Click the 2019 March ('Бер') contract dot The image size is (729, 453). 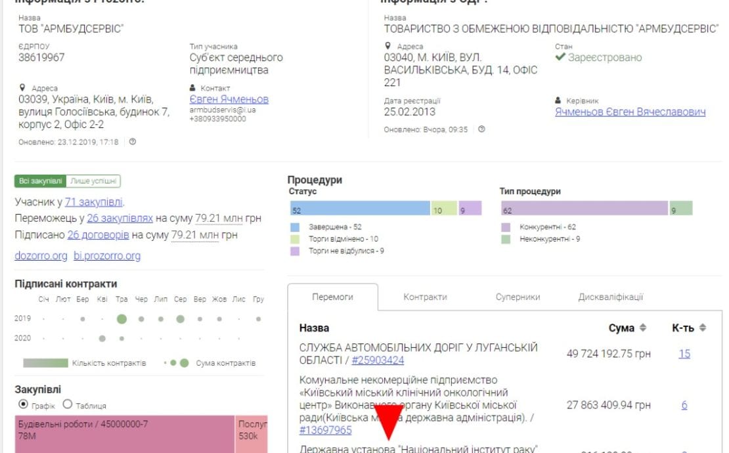83,319
